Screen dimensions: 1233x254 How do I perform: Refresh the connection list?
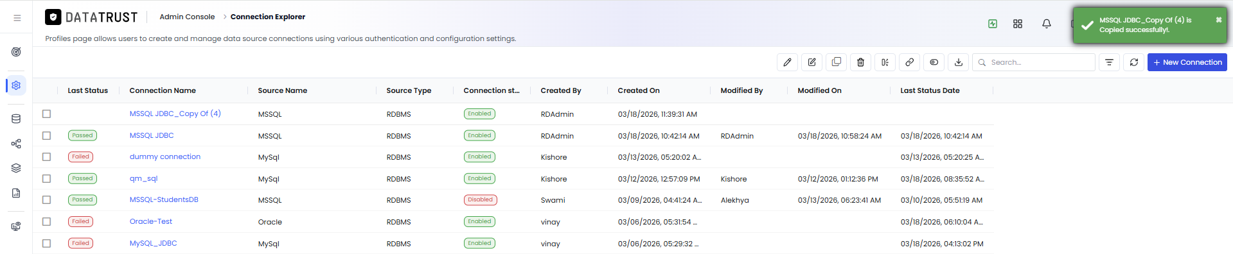(1134, 62)
